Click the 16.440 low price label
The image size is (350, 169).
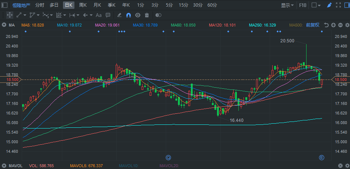coord(237,120)
